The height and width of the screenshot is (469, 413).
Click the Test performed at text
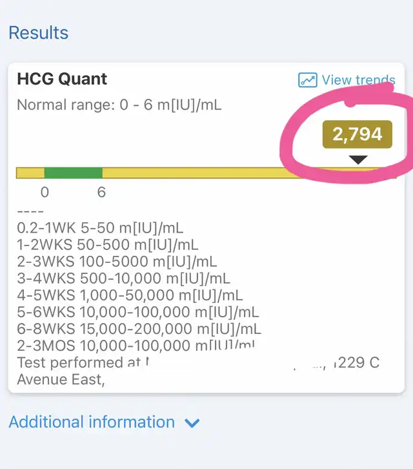79,362
